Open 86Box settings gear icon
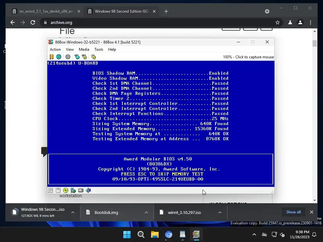Screen dimensions: 323x242 [93, 57]
